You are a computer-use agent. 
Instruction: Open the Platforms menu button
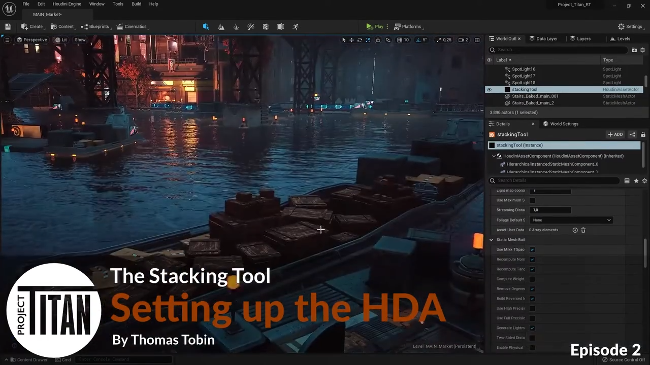[408, 26]
